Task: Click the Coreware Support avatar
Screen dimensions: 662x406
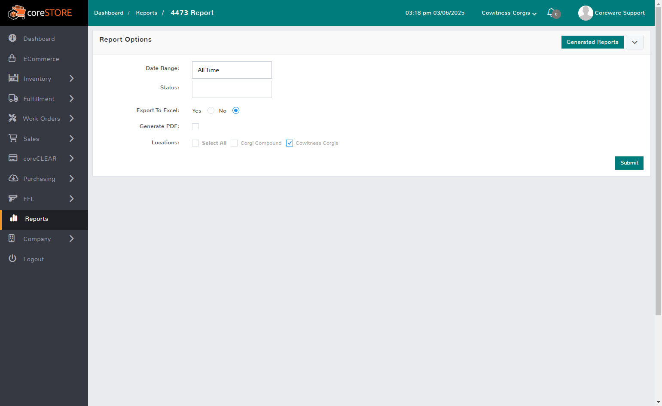Action: 586,13
